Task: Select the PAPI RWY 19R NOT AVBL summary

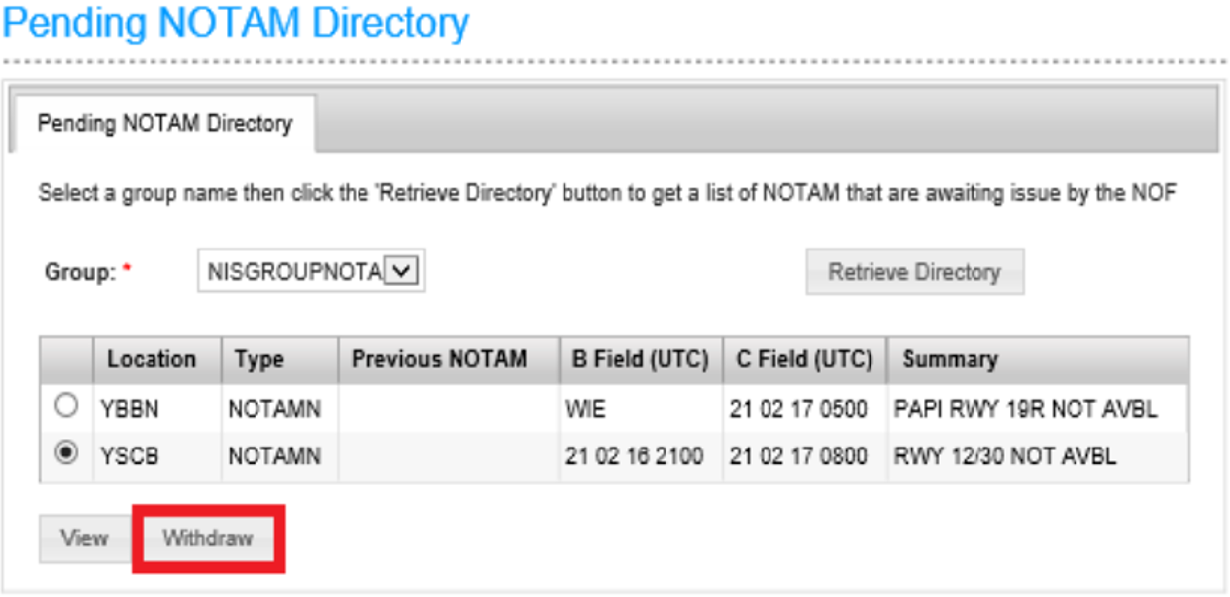Action: [1025, 409]
